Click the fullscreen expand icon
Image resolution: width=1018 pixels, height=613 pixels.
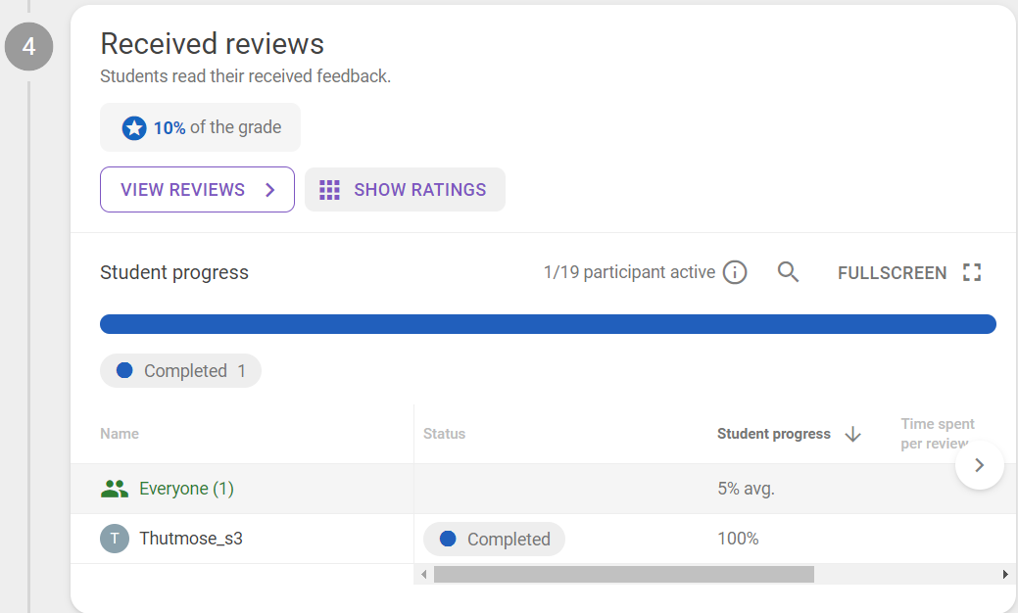(971, 273)
